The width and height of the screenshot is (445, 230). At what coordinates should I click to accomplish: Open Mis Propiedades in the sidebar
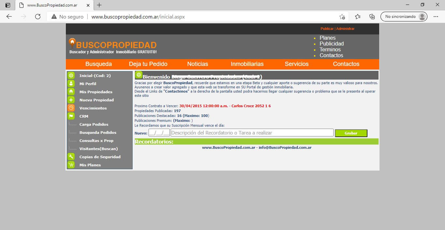96,92
